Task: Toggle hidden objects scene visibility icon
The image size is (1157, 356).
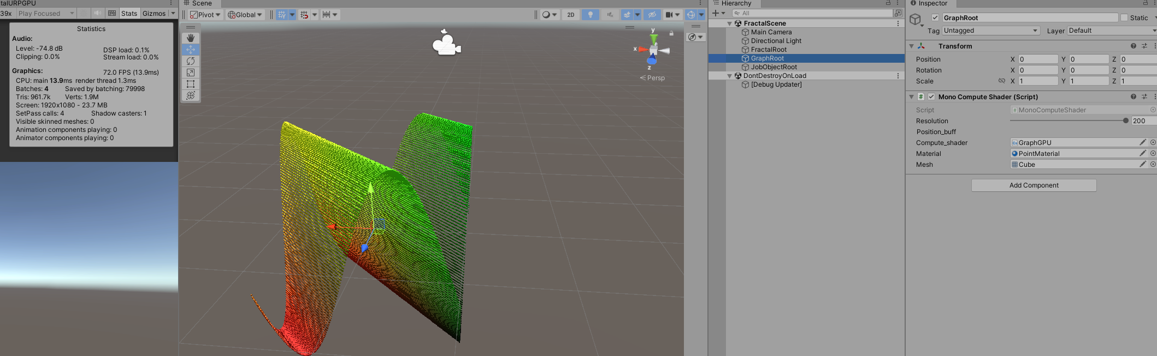Action: coord(652,15)
